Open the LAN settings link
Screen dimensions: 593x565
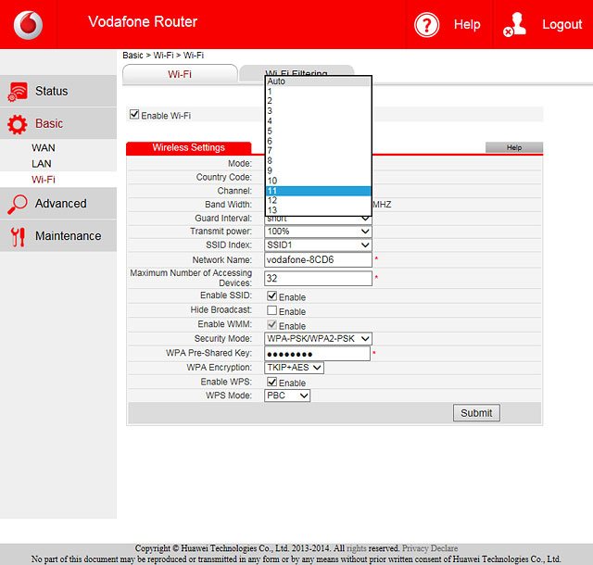click(x=42, y=163)
